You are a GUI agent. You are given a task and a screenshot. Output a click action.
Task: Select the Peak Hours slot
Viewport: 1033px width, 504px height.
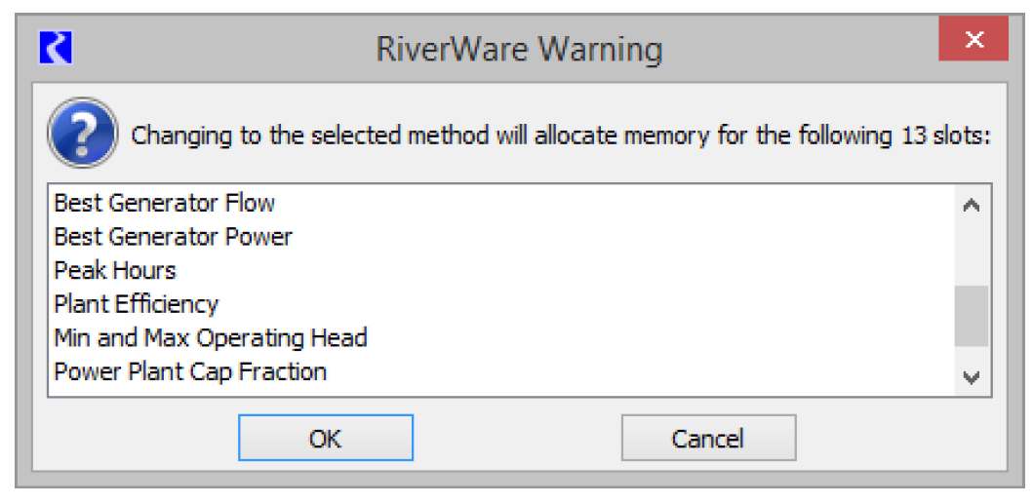[x=115, y=270]
